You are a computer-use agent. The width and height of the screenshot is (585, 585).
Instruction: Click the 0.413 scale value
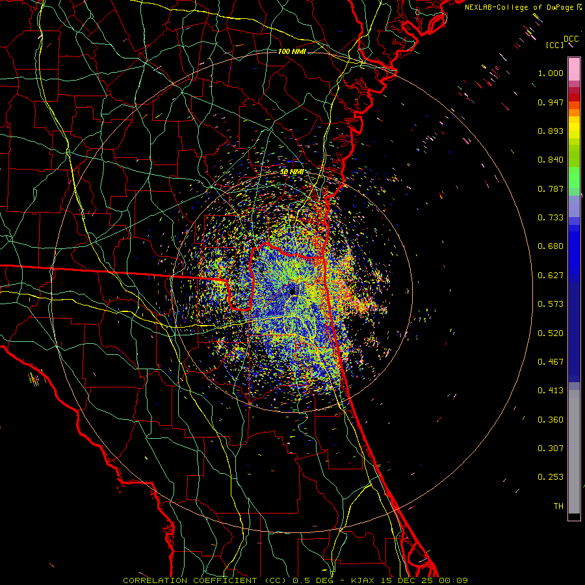[551, 391]
